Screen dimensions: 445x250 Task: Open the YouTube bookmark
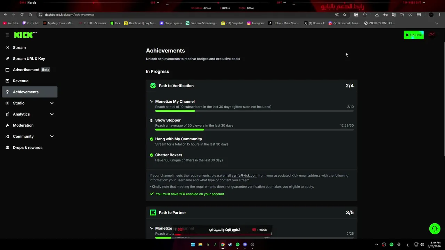click(11, 23)
